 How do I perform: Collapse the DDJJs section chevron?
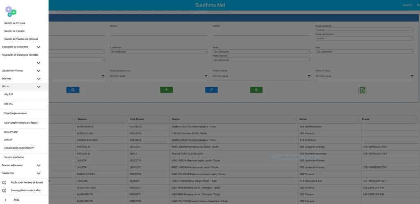pyautogui.click(x=39, y=86)
